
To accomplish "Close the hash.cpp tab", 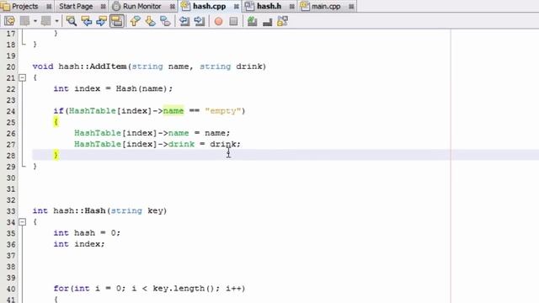I will (236, 7).
